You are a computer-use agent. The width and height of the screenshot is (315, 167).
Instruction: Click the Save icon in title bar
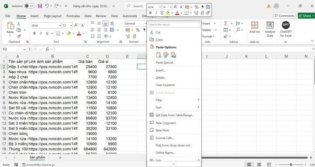pyautogui.click(x=40, y=6)
